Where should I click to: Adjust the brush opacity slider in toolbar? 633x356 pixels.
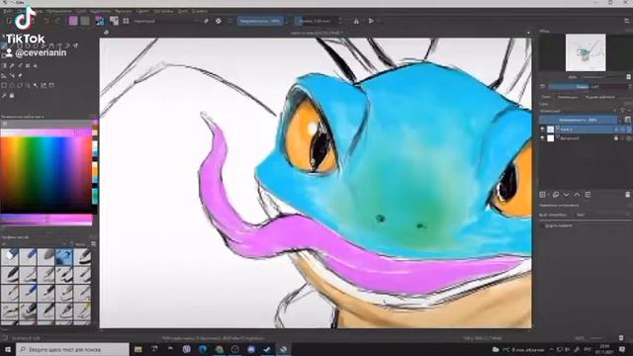click(x=260, y=21)
